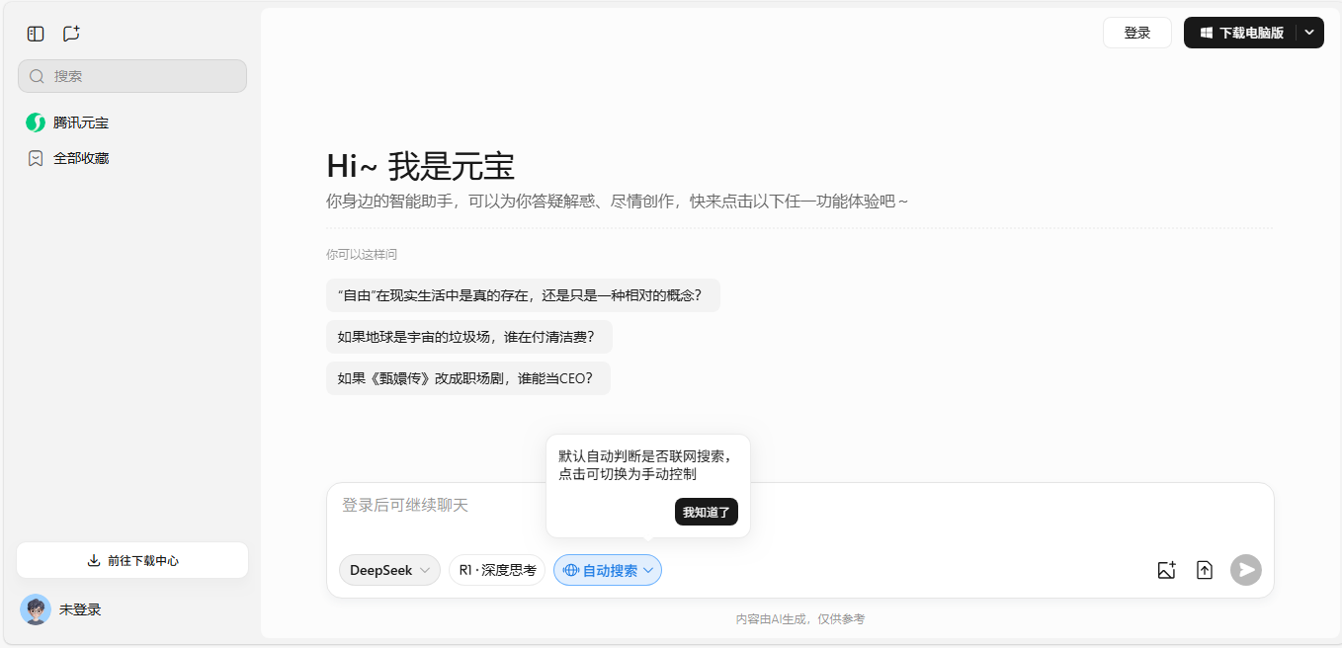Click the 腾讯元宝 green logo icon
This screenshot has height=648, width=1342.
(36, 122)
